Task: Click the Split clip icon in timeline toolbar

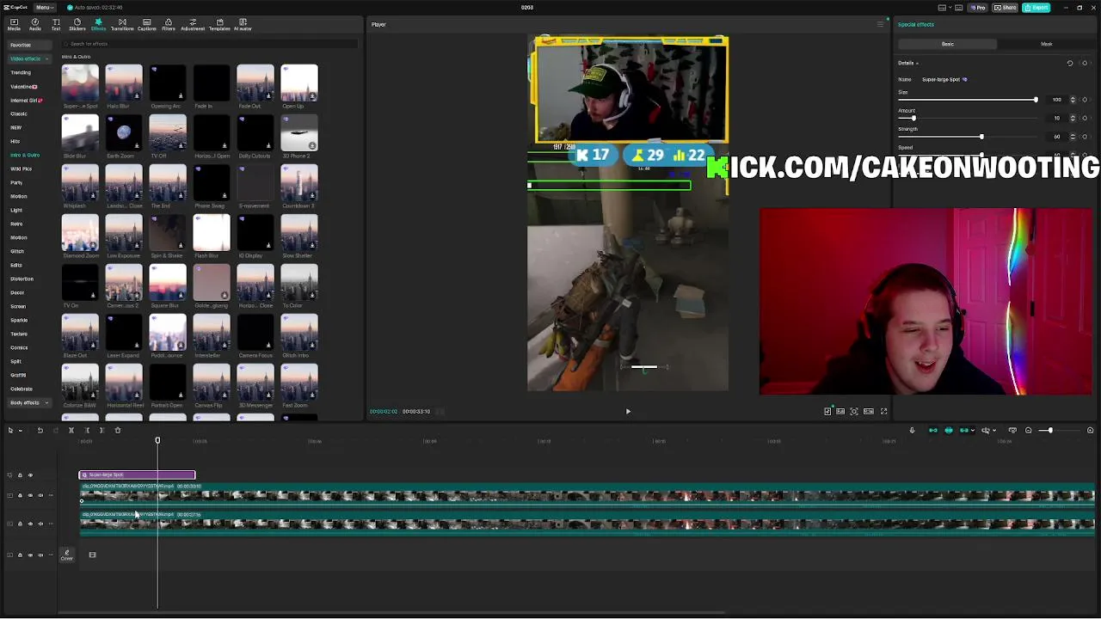Action: (71, 430)
